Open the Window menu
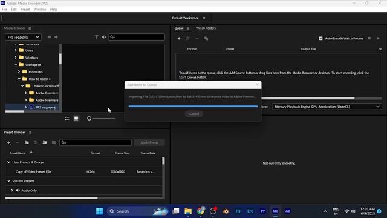387x218 pixels. [40, 10]
